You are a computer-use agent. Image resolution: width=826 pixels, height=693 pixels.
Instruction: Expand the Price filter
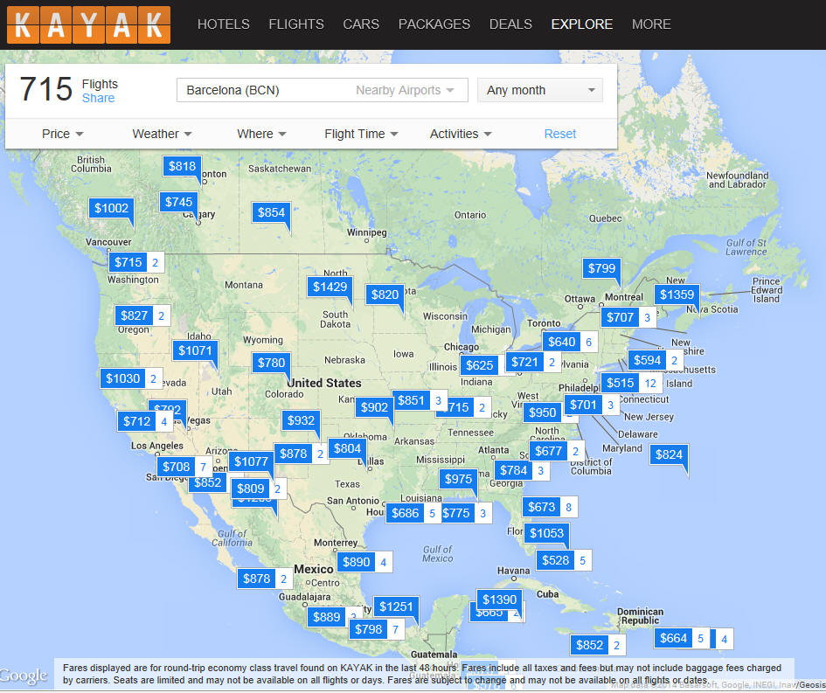point(63,134)
